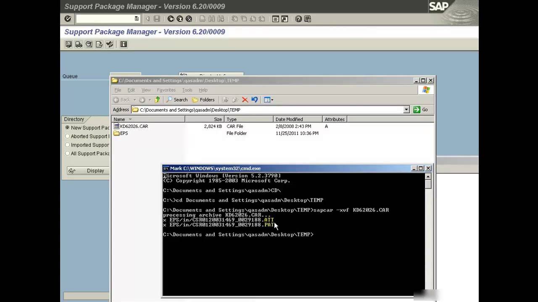Click the SAP Find binoculars icon
538x302 pixels.
(x=211, y=19)
